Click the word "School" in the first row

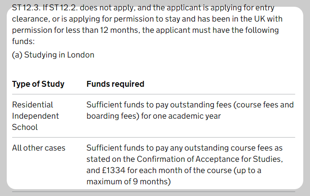click(25, 127)
